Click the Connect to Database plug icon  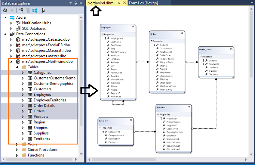point(21,11)
